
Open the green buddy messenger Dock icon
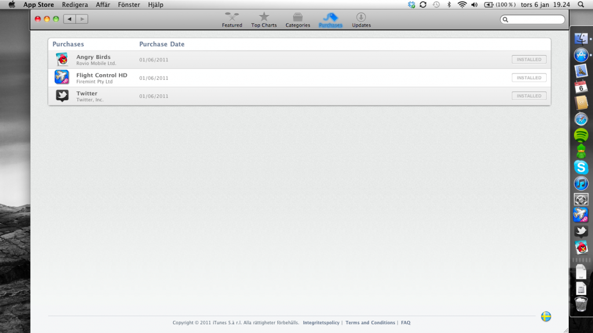pos(581,151)
